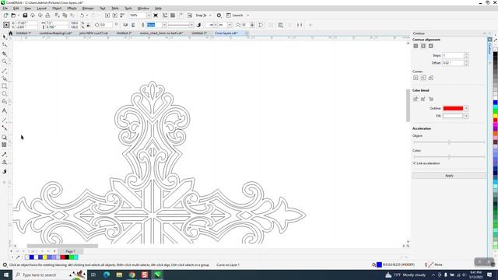This screenshot has height=280, width=498.
Task: Open the Snap To dropdown
Action: coord(210,16)
